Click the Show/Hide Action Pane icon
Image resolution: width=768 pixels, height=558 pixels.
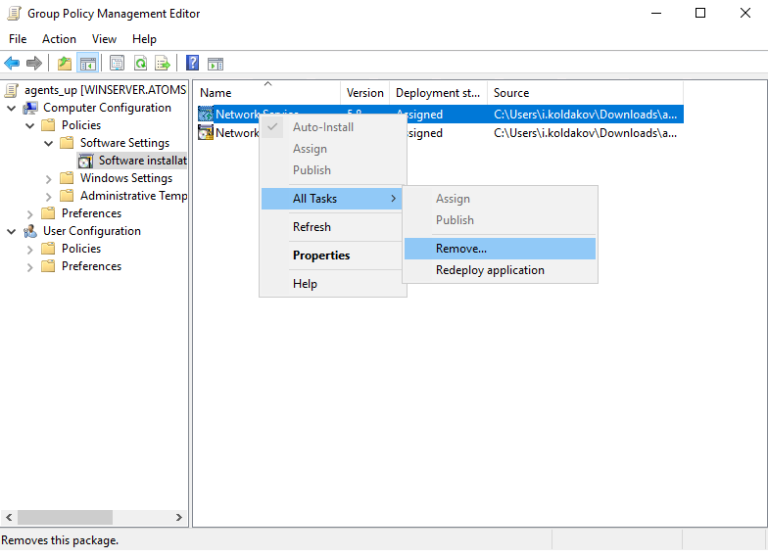(x=216, y=64)
